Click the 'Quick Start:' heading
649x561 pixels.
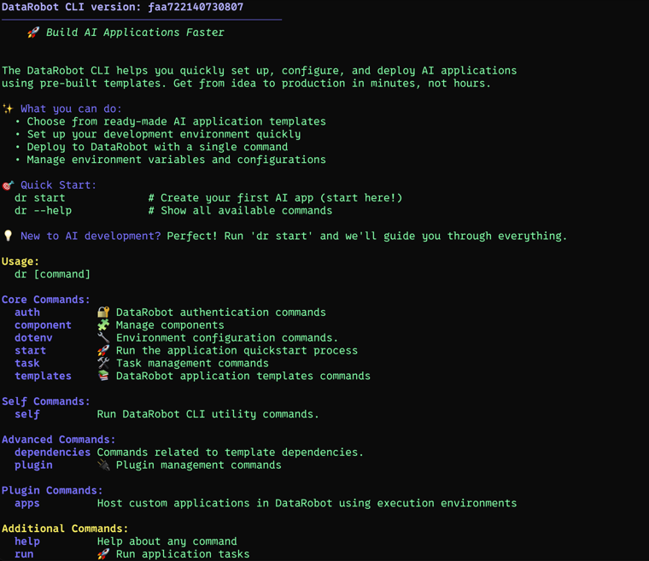point(58,185)
